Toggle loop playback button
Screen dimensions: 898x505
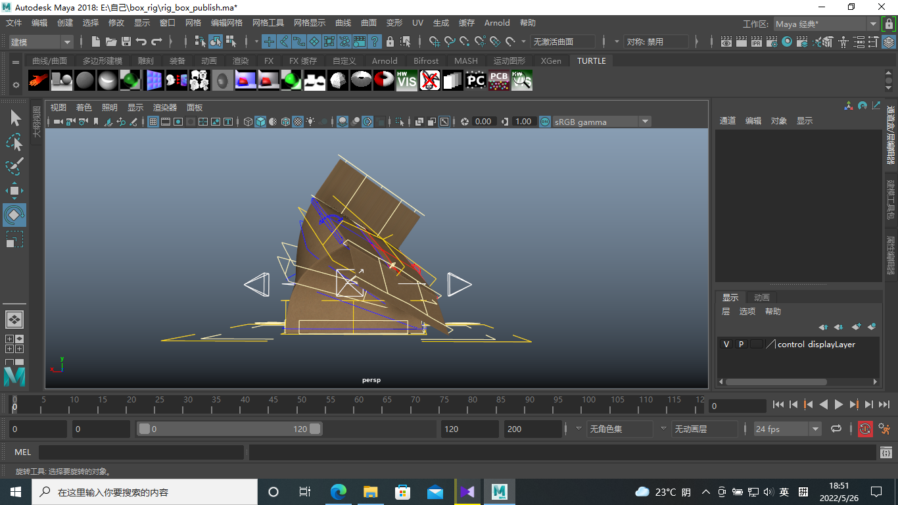[836, 429]
